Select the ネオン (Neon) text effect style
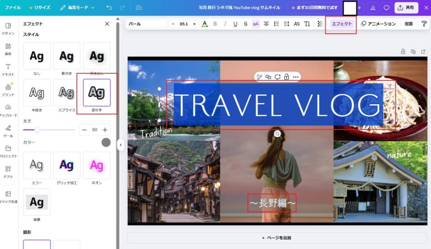The image size is (431, 249). coord(97,166)
